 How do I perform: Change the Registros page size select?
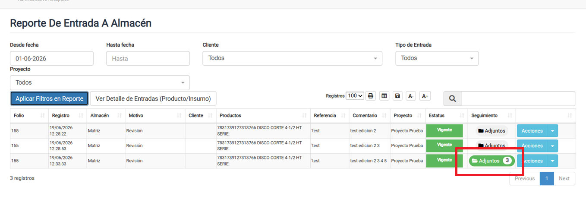click(355, 96)
